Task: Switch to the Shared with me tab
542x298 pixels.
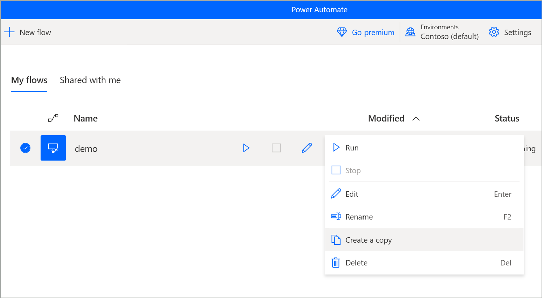Action: tap(90, 80)
